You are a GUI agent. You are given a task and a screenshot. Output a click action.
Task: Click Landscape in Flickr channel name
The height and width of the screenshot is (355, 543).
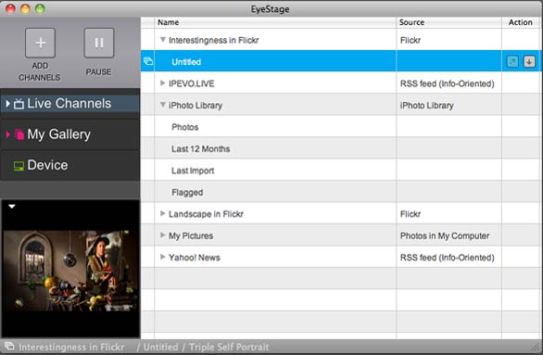coord(206,214)
